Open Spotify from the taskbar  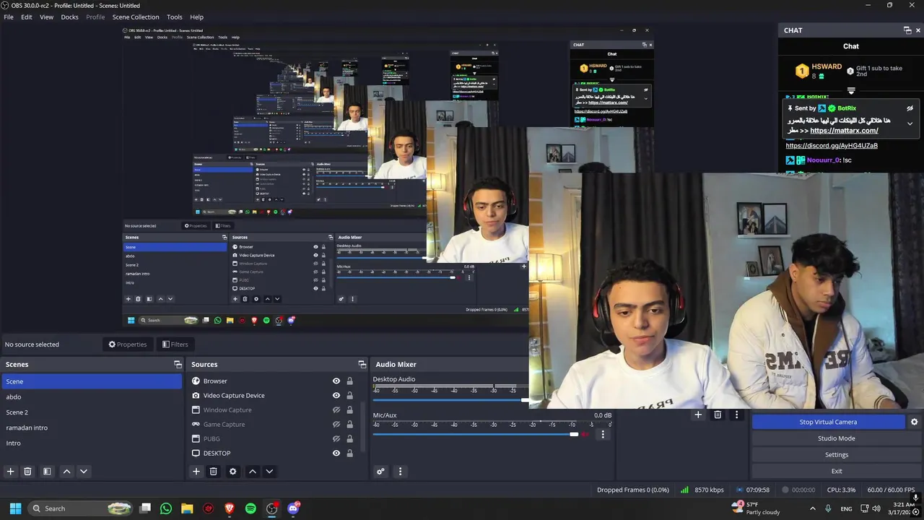(250, 508)
